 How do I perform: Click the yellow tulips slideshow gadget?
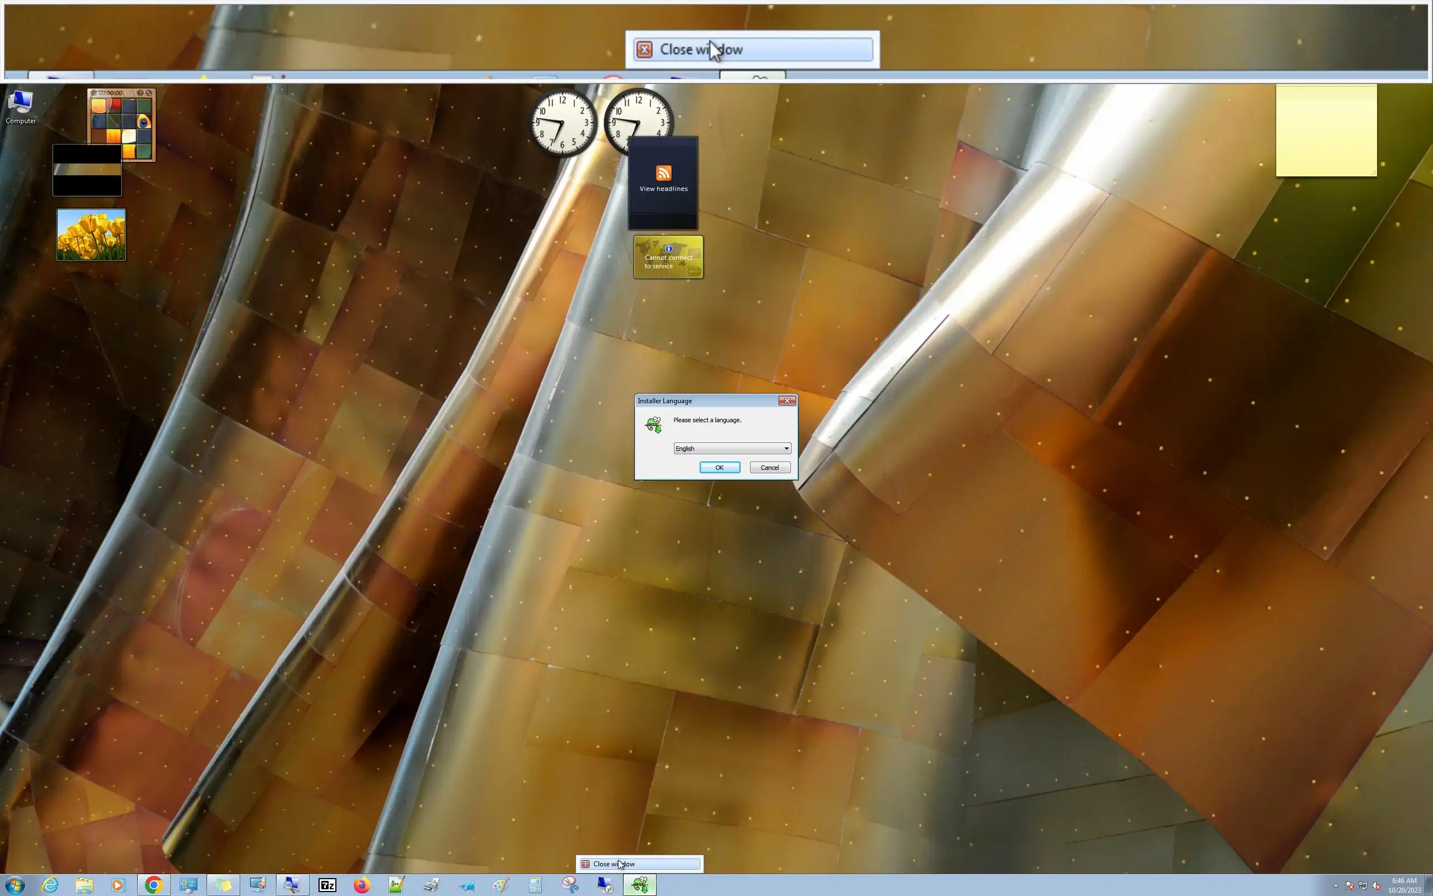tap(91, 235)
